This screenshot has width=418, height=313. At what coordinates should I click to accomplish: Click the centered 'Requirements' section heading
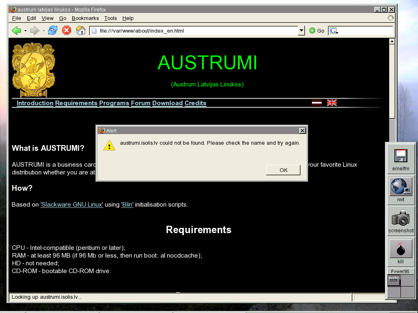(x=199, y=230)
